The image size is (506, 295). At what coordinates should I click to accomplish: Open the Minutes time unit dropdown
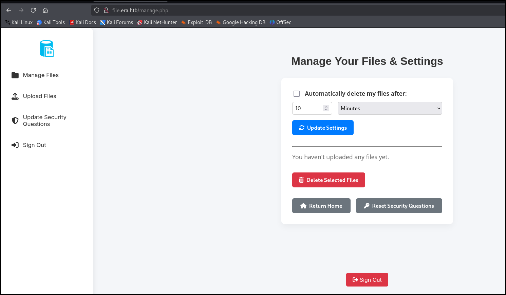(390, 108)
